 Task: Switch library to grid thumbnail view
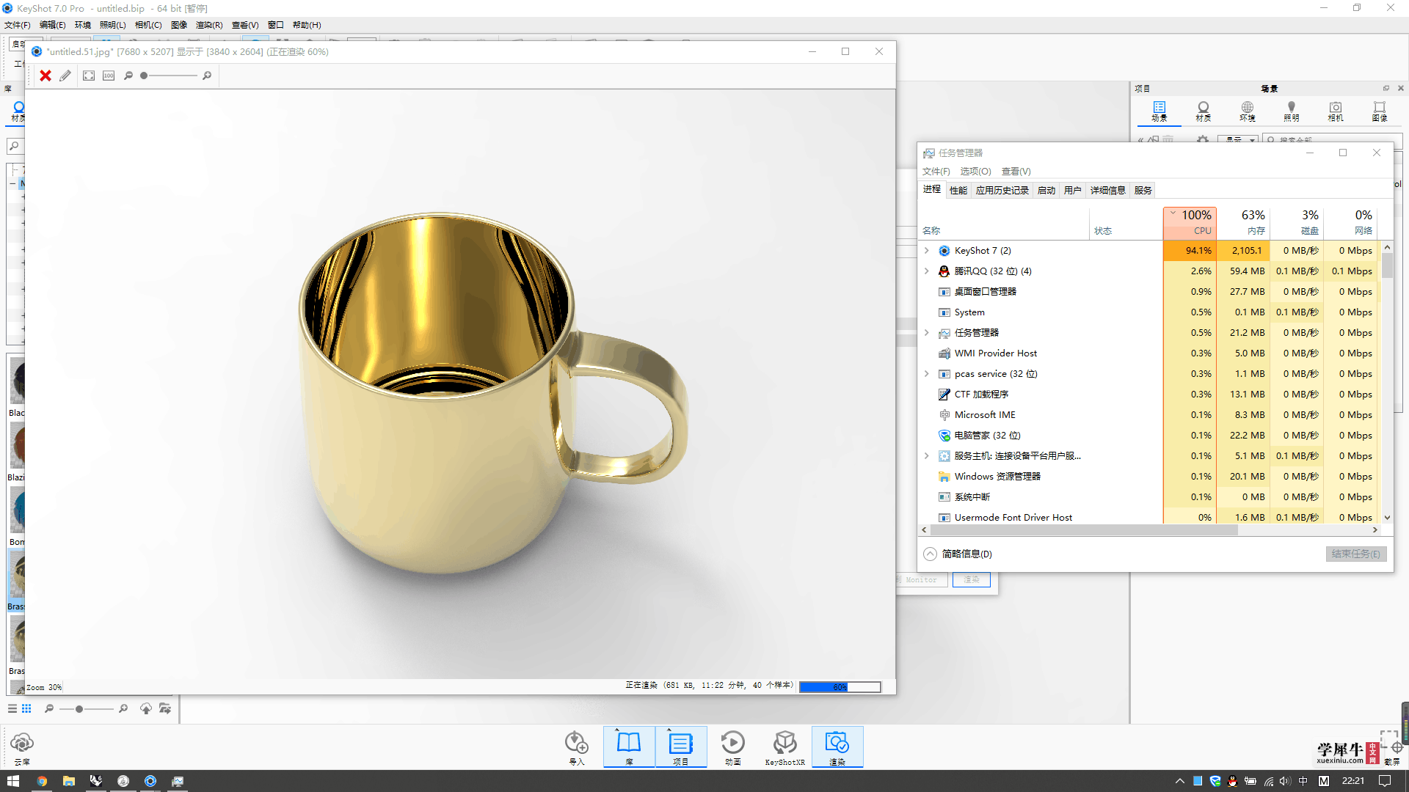pyautogui.click(x=26, y=708)
